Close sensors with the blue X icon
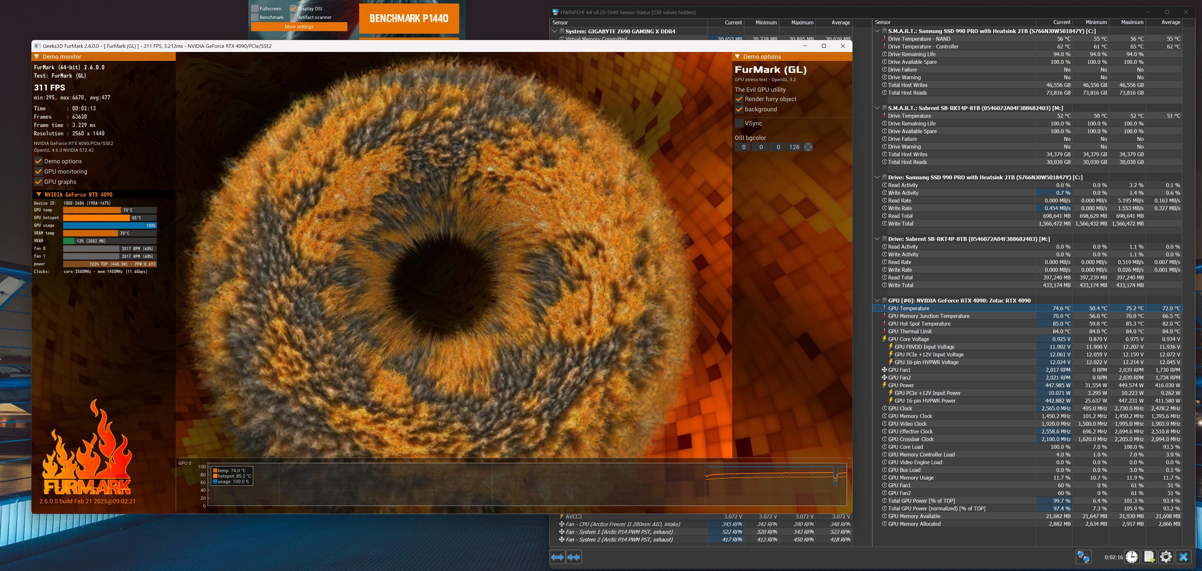This screenshot has height=571, width=1202. pos(1183,557)
